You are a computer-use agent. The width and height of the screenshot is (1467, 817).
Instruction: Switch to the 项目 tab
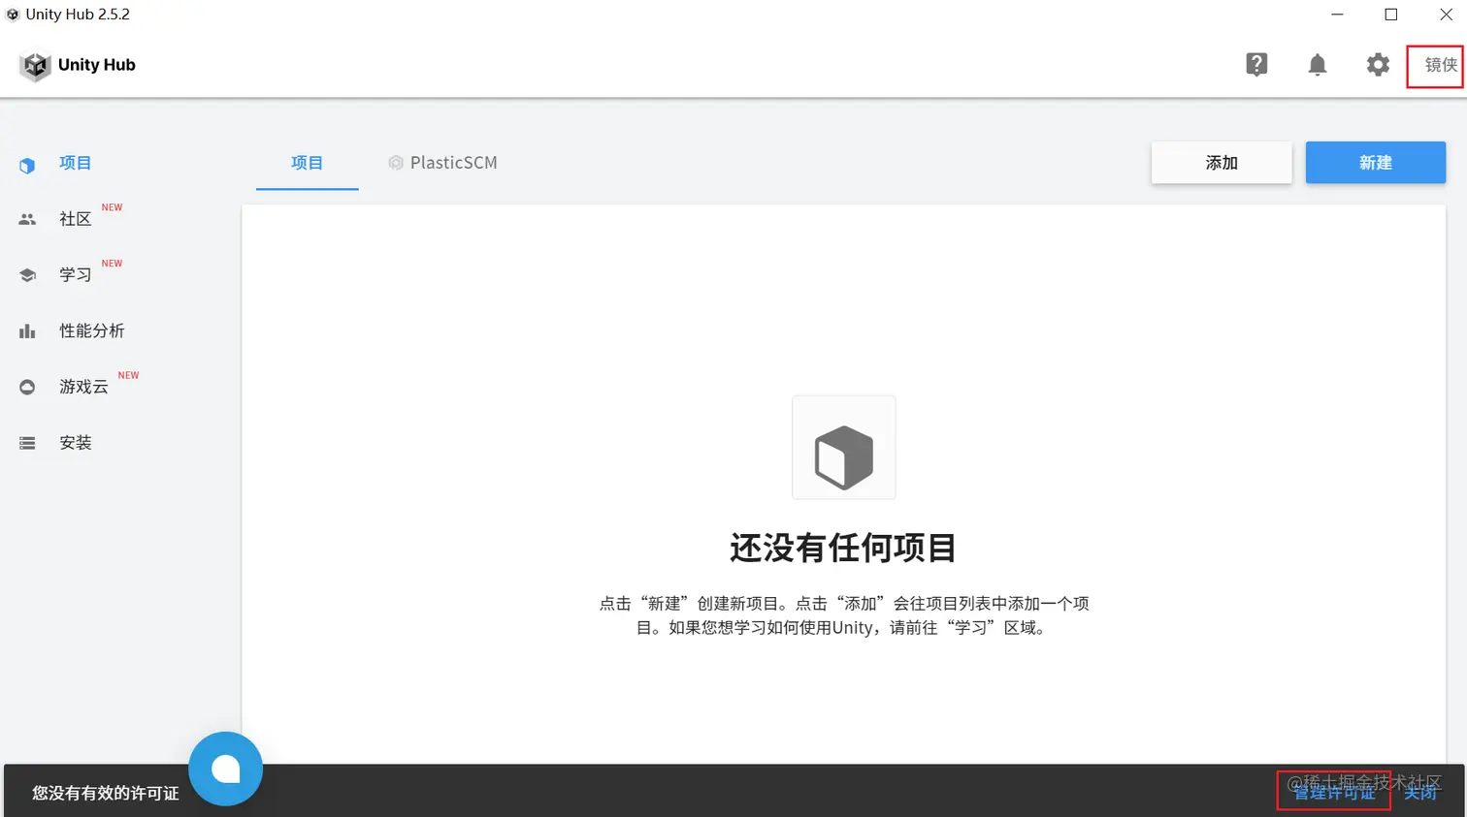pos(307,163)
